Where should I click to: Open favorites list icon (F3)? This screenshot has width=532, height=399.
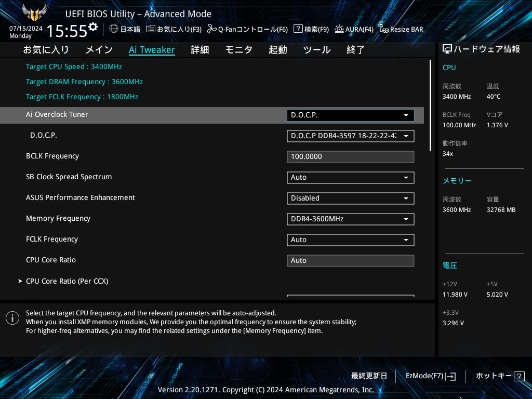150,29
